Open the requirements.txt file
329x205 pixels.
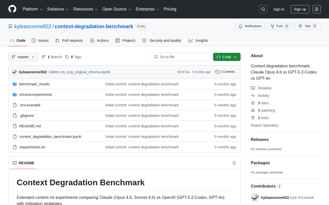pyautogui.click(x=32, y=147)
